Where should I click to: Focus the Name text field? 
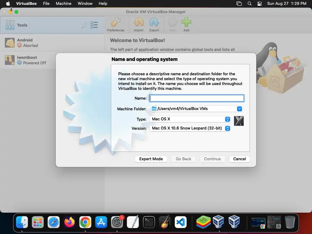coord(197,98)
